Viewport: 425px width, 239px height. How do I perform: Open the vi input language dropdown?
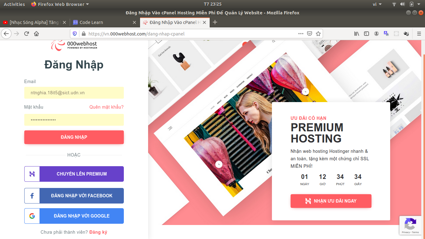[x=377, y=4]
